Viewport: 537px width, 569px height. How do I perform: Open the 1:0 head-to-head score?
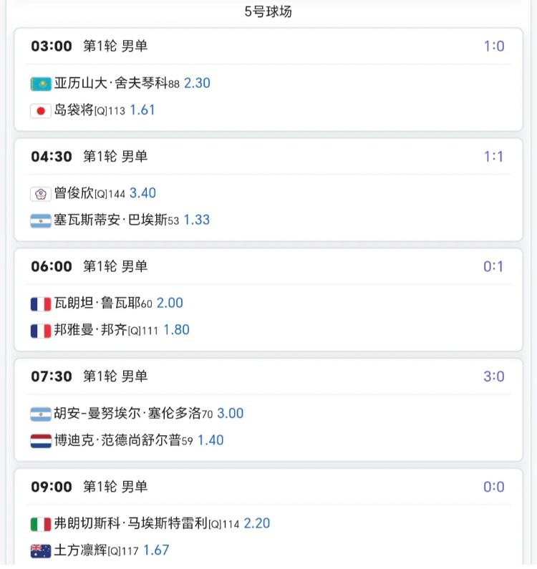pos(493,47)
